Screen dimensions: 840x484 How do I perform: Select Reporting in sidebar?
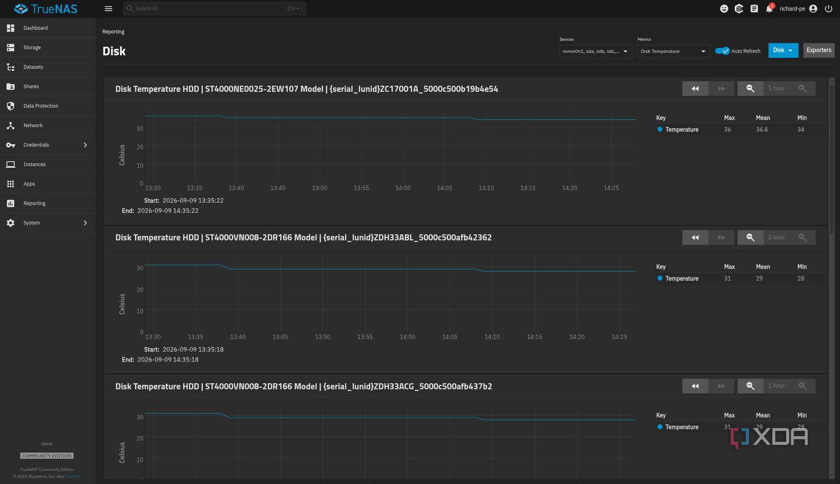47,203
